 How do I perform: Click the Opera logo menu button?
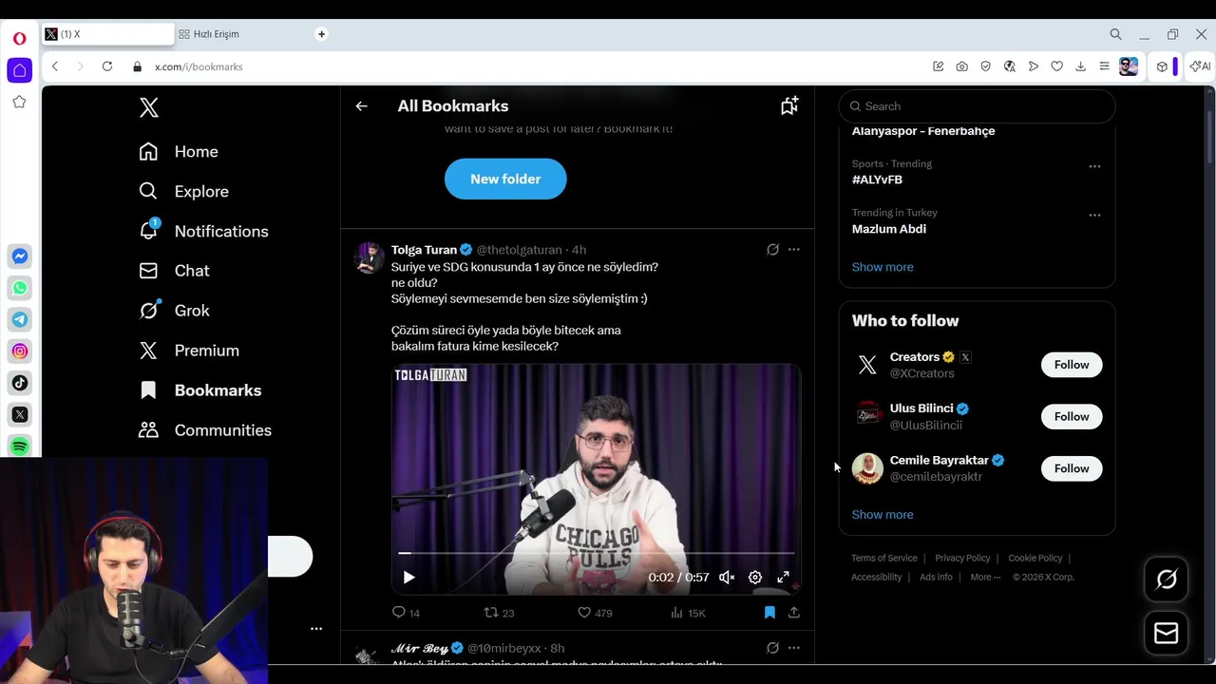19,39
